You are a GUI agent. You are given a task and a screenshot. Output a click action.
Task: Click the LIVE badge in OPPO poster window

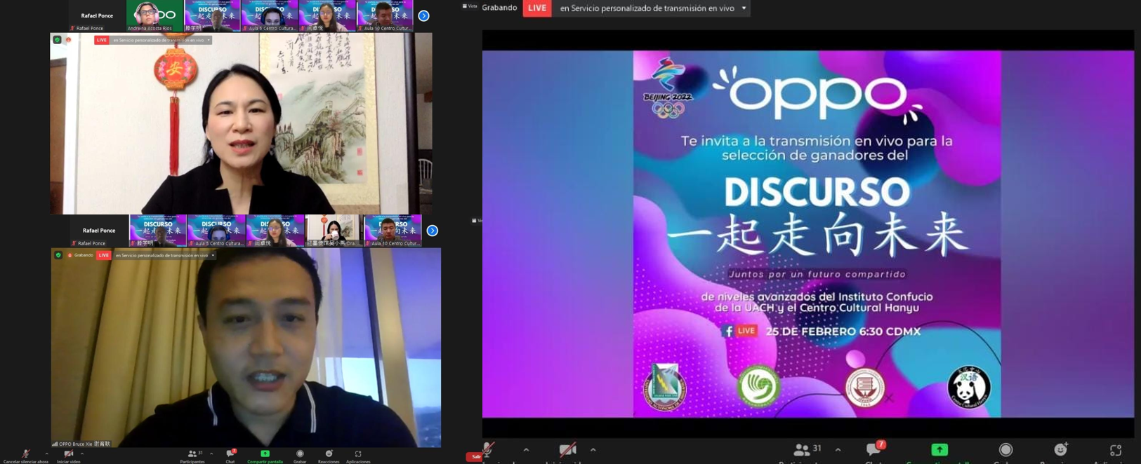pyautogui.click(x=537, y=8)
